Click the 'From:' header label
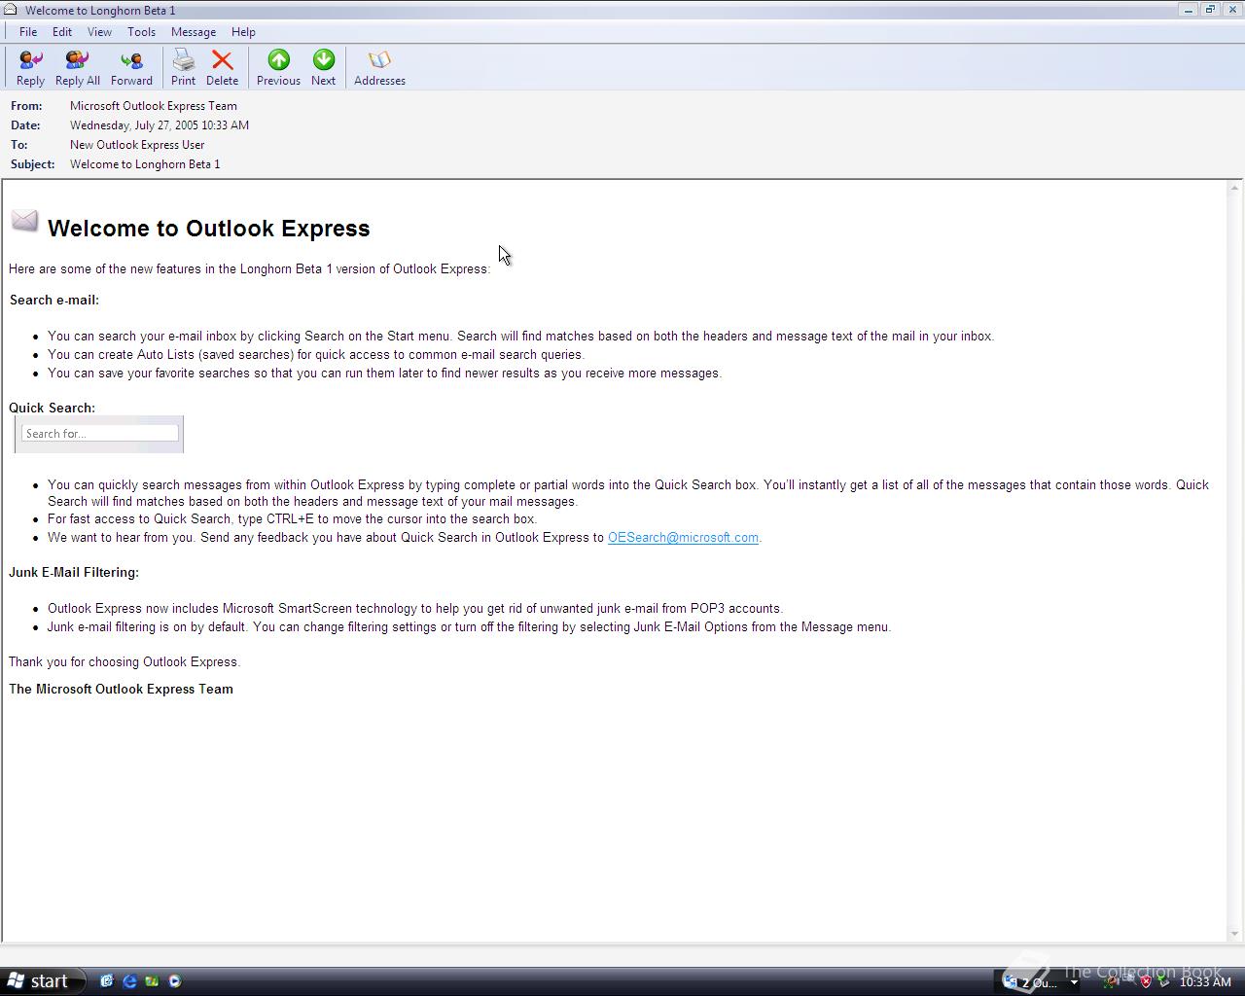Viewport: 1245px width, 996px height. click(26, 106)
